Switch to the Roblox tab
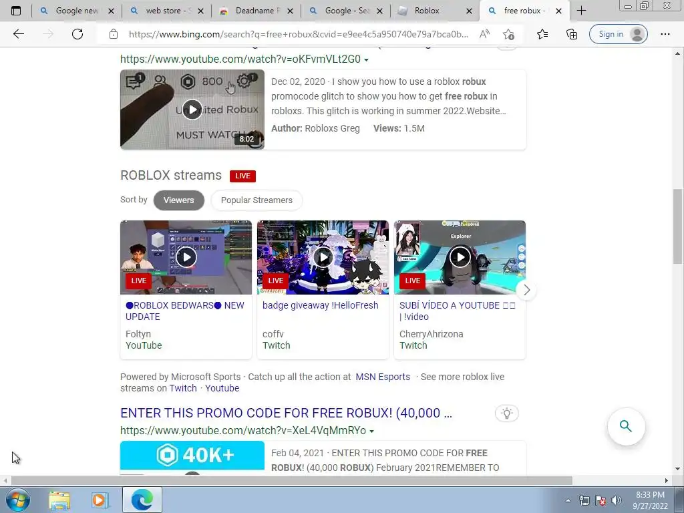Screen dimensions: 684x513 (427, 11)
